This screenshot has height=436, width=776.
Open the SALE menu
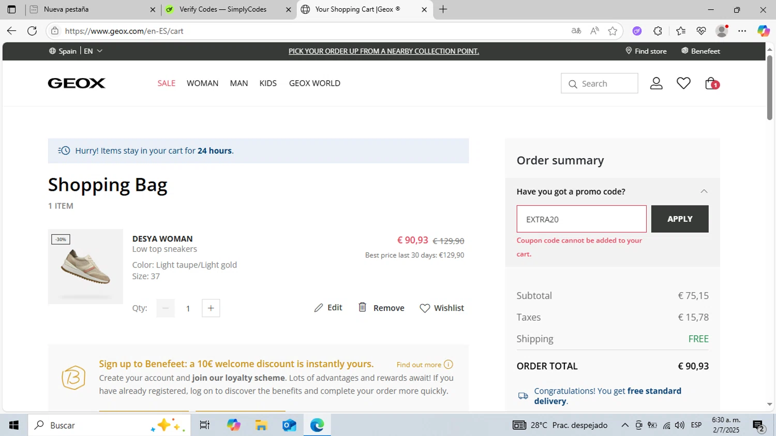167,83
